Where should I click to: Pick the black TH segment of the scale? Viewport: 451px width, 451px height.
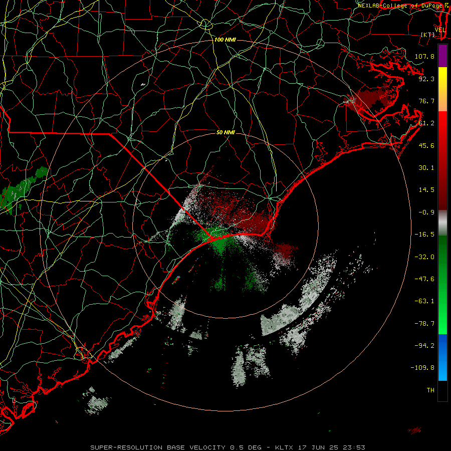pos(442,391)
